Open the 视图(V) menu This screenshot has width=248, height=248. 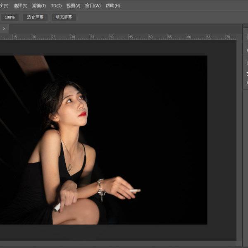point(73,6)
